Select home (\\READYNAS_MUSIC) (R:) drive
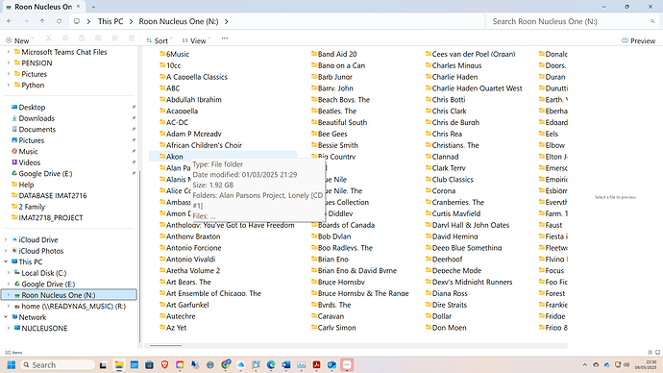The width and height of the screenshot is (663, 373). click(x=74, y=306)
